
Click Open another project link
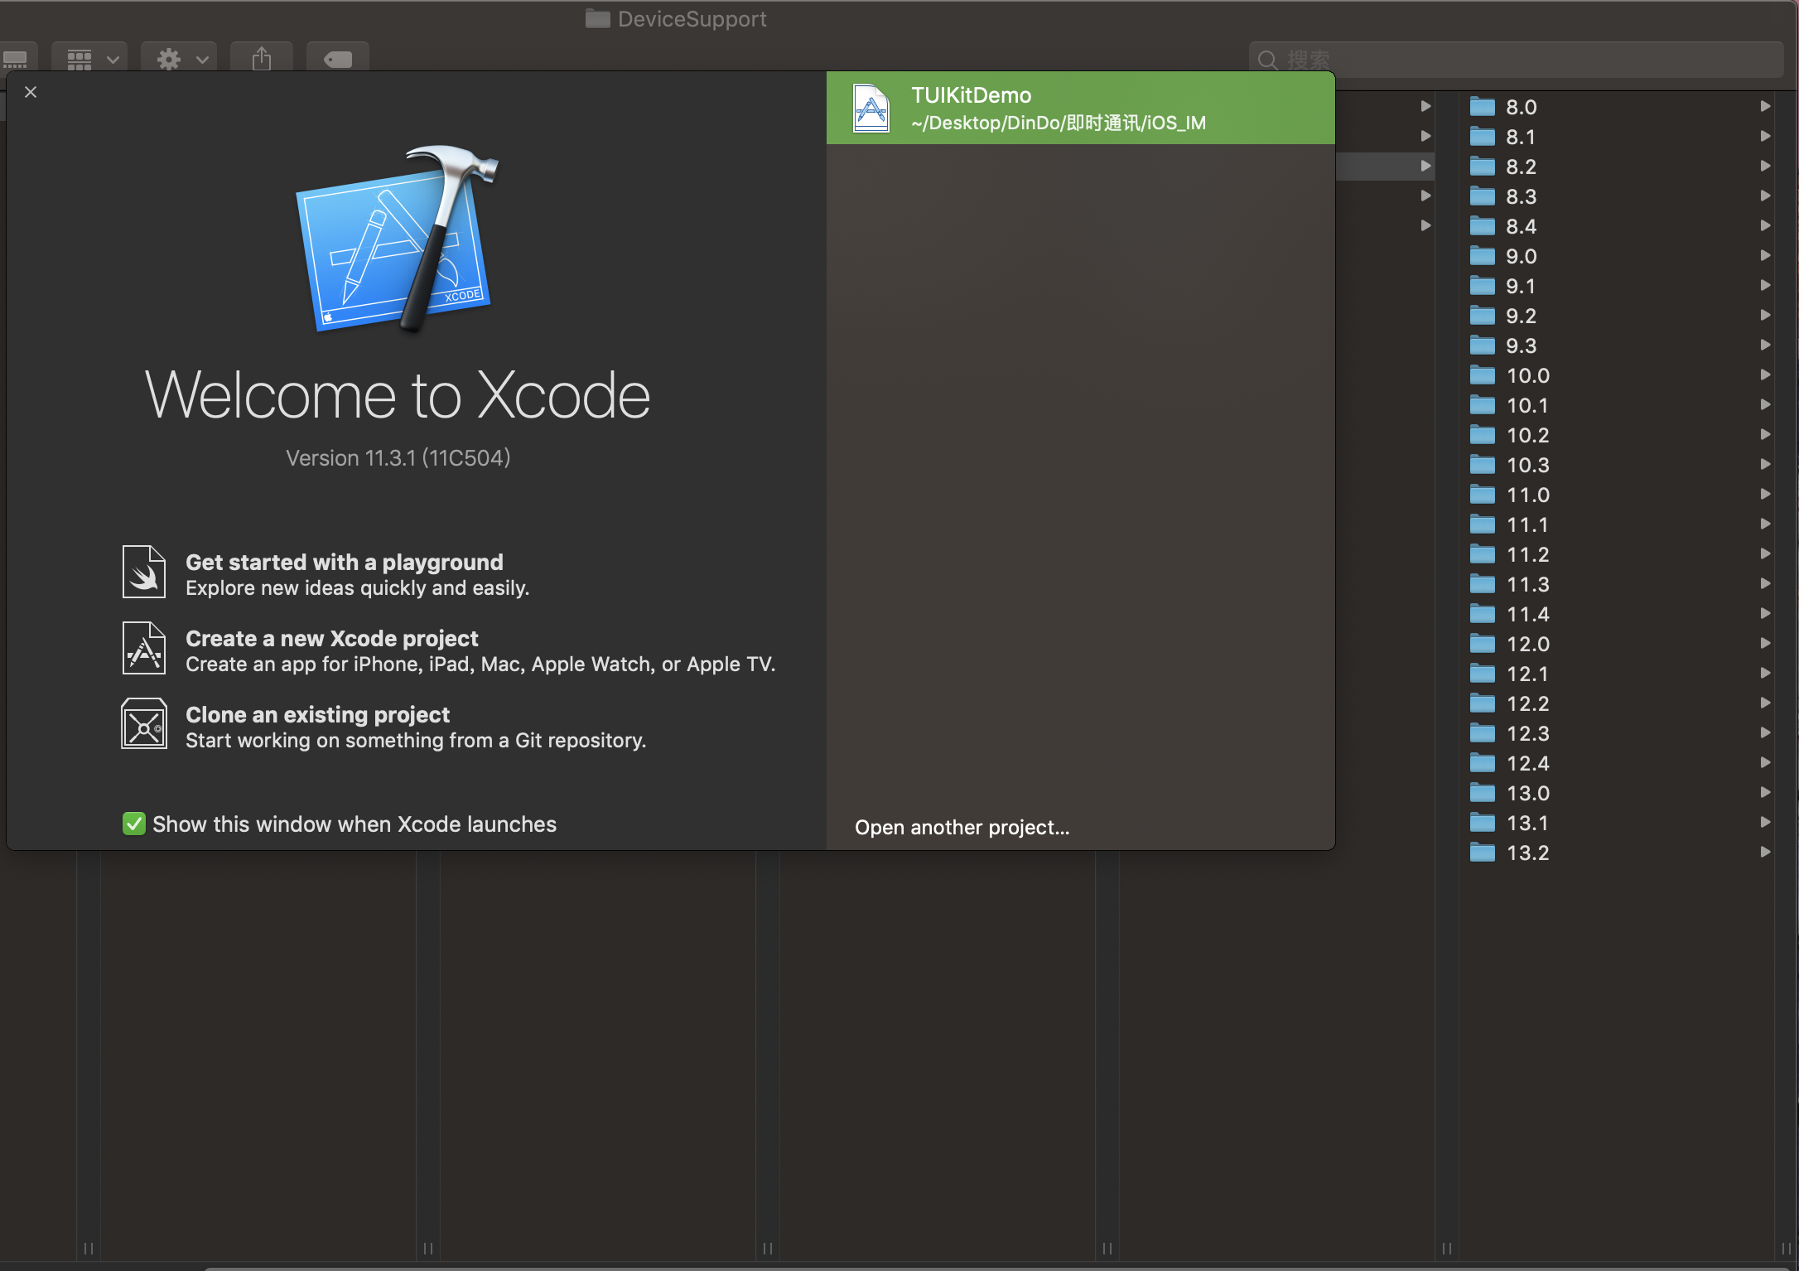click(x=962, y=827)
